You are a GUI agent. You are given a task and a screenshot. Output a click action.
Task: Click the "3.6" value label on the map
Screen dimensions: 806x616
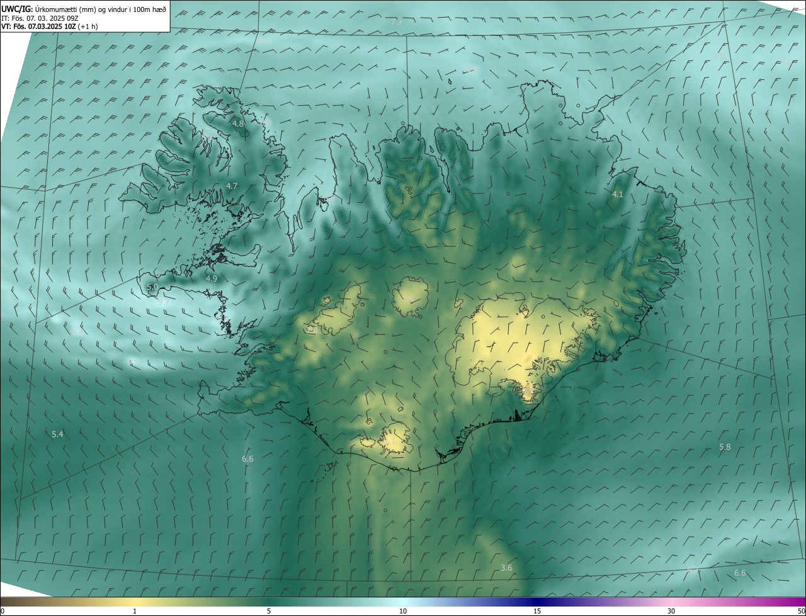[x=506, y=568]
